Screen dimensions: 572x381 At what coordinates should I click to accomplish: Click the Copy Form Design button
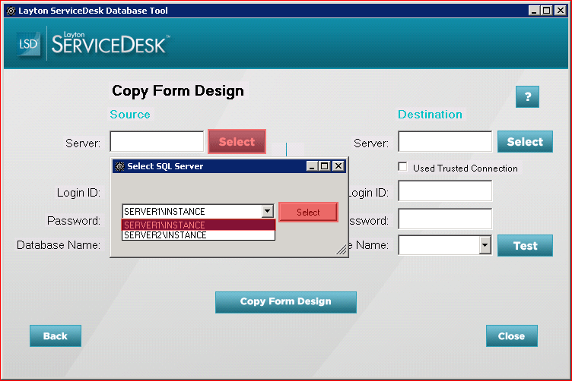286,302
